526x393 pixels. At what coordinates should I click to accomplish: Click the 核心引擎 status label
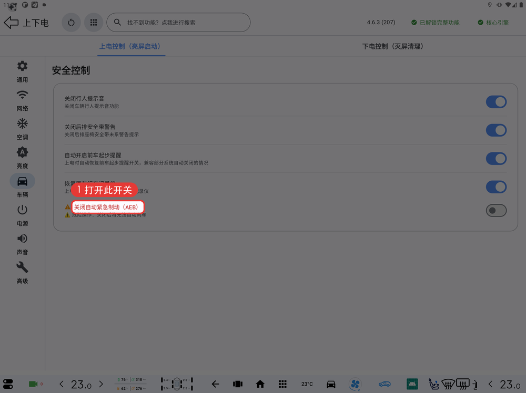coord(493,23)
